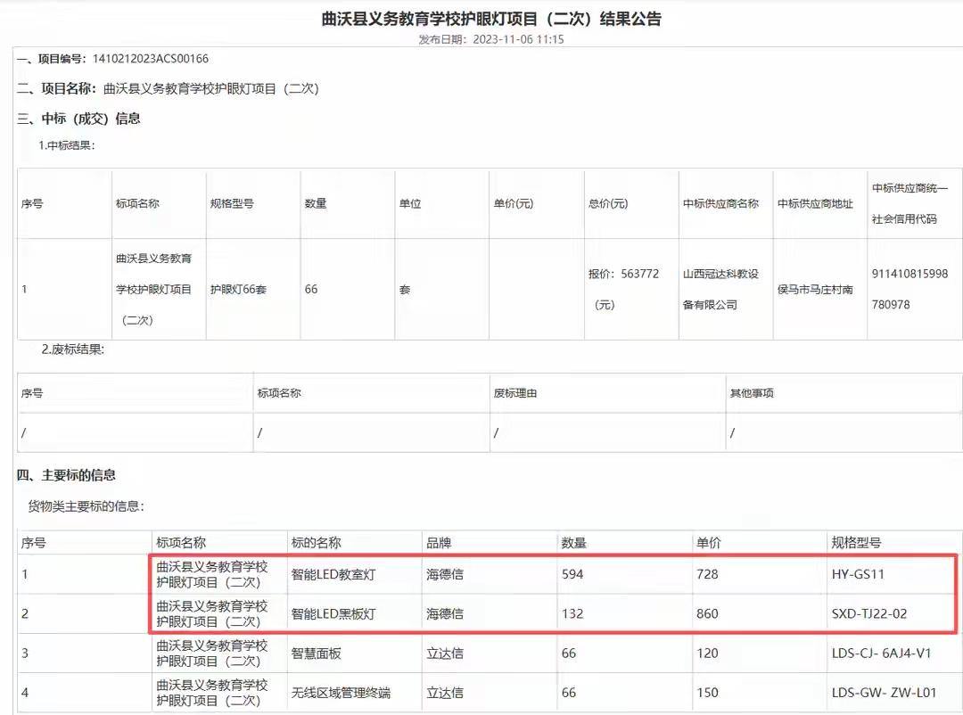963x715 pixels.
Task: Click the supplier address 侯马市马庄村南
Action: click(818, 288)
